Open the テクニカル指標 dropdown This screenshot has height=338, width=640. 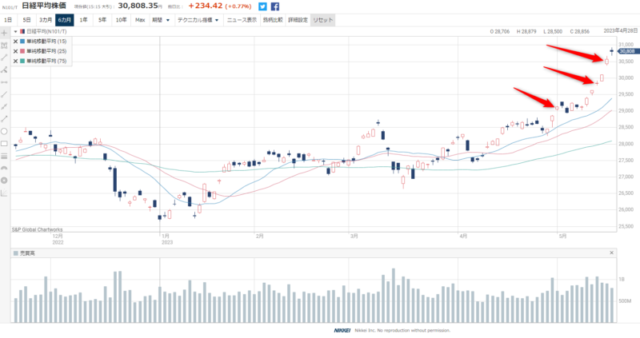pyautogui.click(x=198, y=20)
